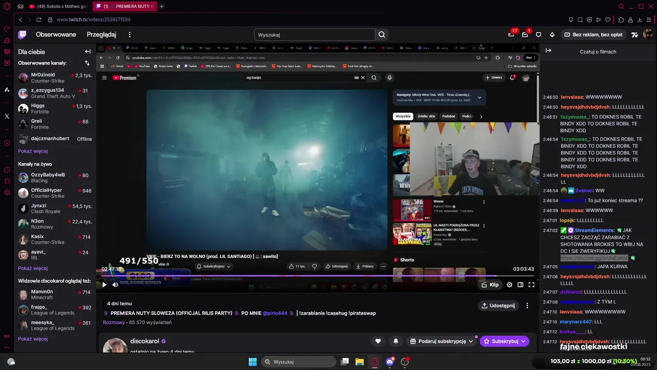Open Twitch more options dots menu

(130, 34)
